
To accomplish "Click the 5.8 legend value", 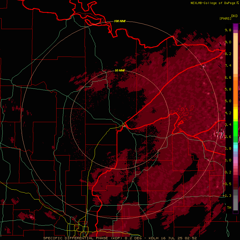I will click(228, 89).
